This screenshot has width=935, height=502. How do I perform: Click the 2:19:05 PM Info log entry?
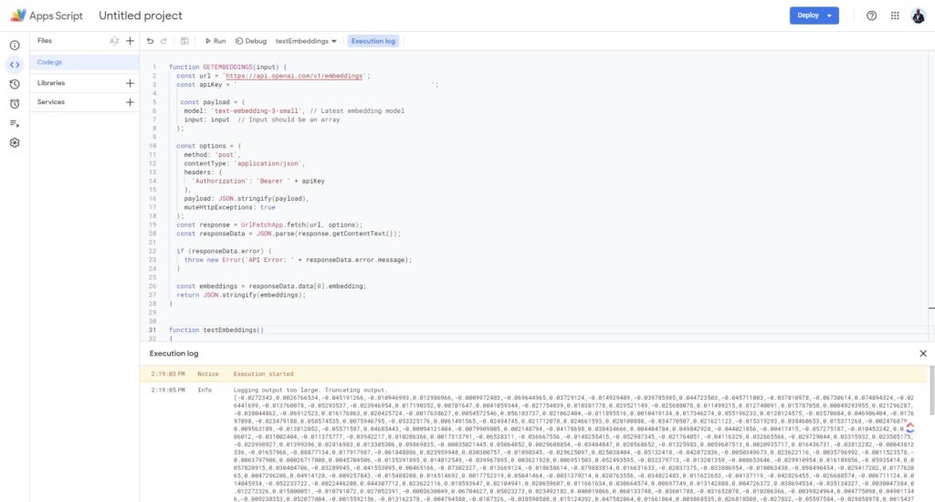pyautogui.click(x=534, y=444)
